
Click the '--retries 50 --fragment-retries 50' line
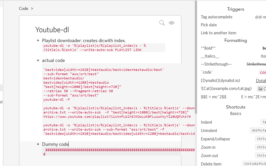click(x=78, y=91)
